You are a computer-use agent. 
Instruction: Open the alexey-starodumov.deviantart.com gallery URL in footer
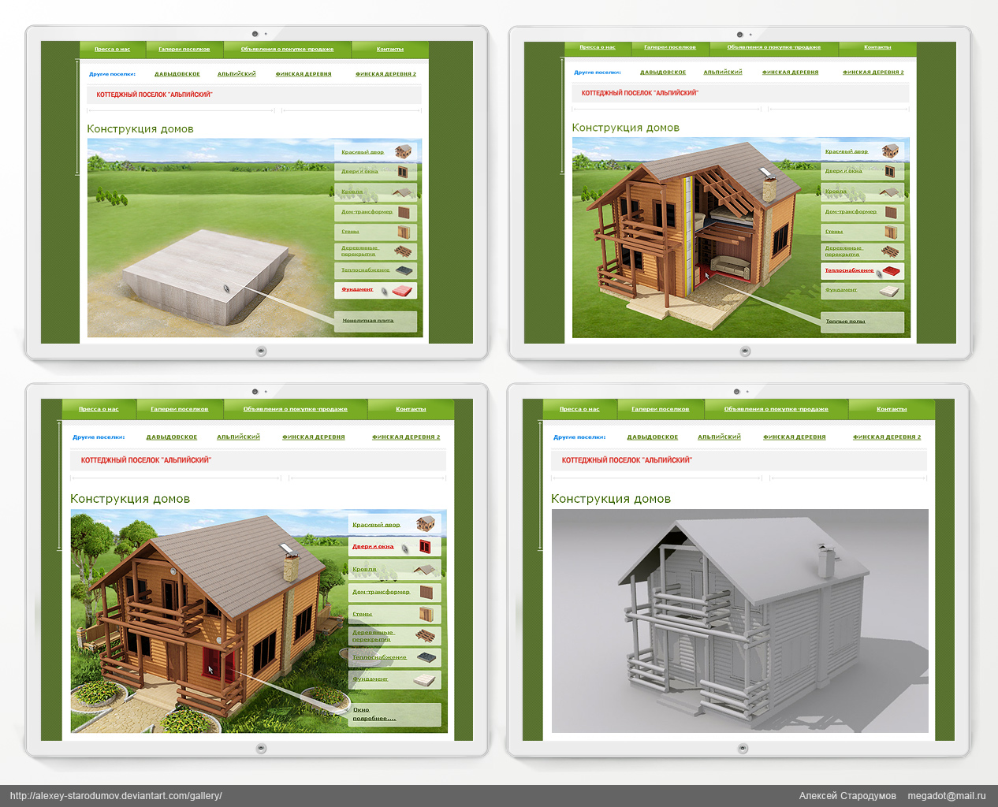tap(116, 796)
